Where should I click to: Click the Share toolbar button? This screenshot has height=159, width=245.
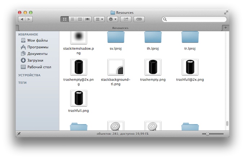(x=126, y=19)
